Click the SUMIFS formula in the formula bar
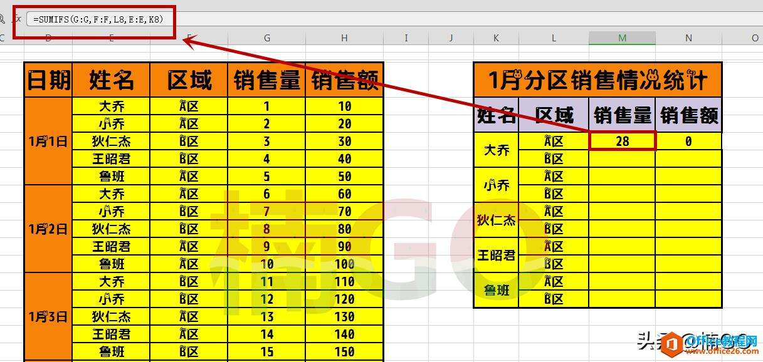The width and height of the screenshot is (763, 362). 98,19
